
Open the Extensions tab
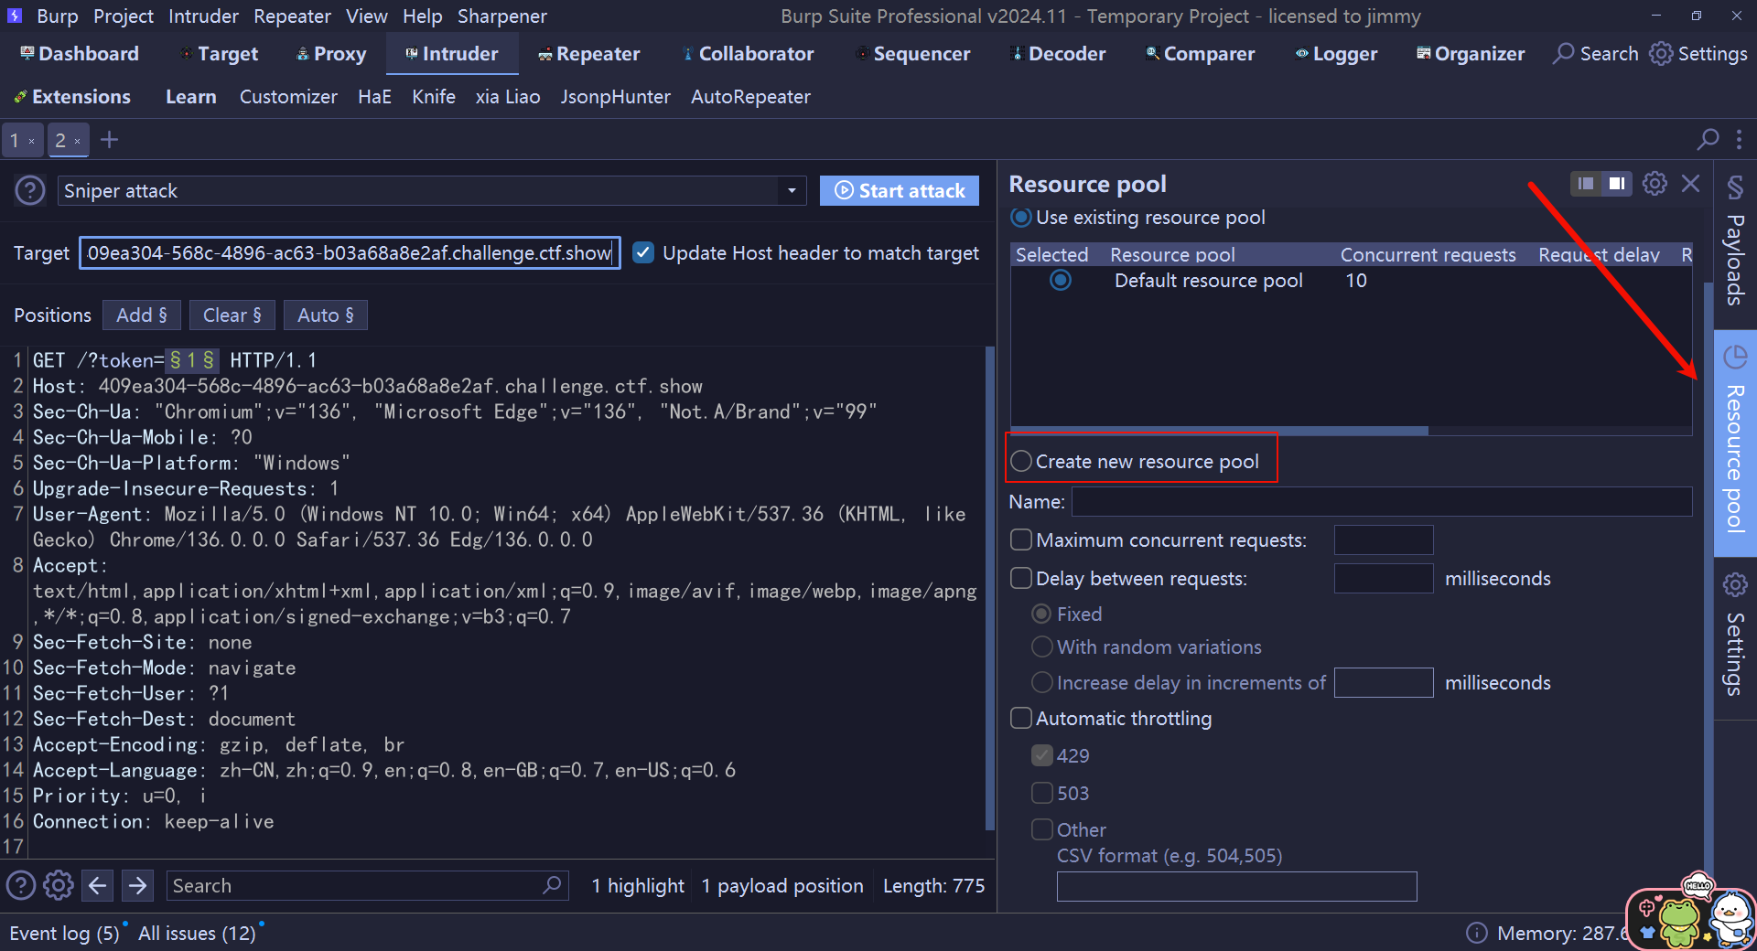pos(72,97)
